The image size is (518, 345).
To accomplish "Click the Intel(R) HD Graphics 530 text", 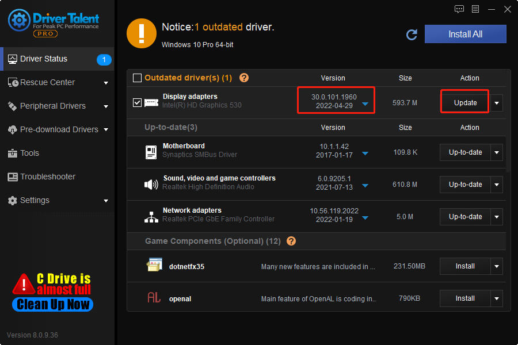I will tap(202, 105).
